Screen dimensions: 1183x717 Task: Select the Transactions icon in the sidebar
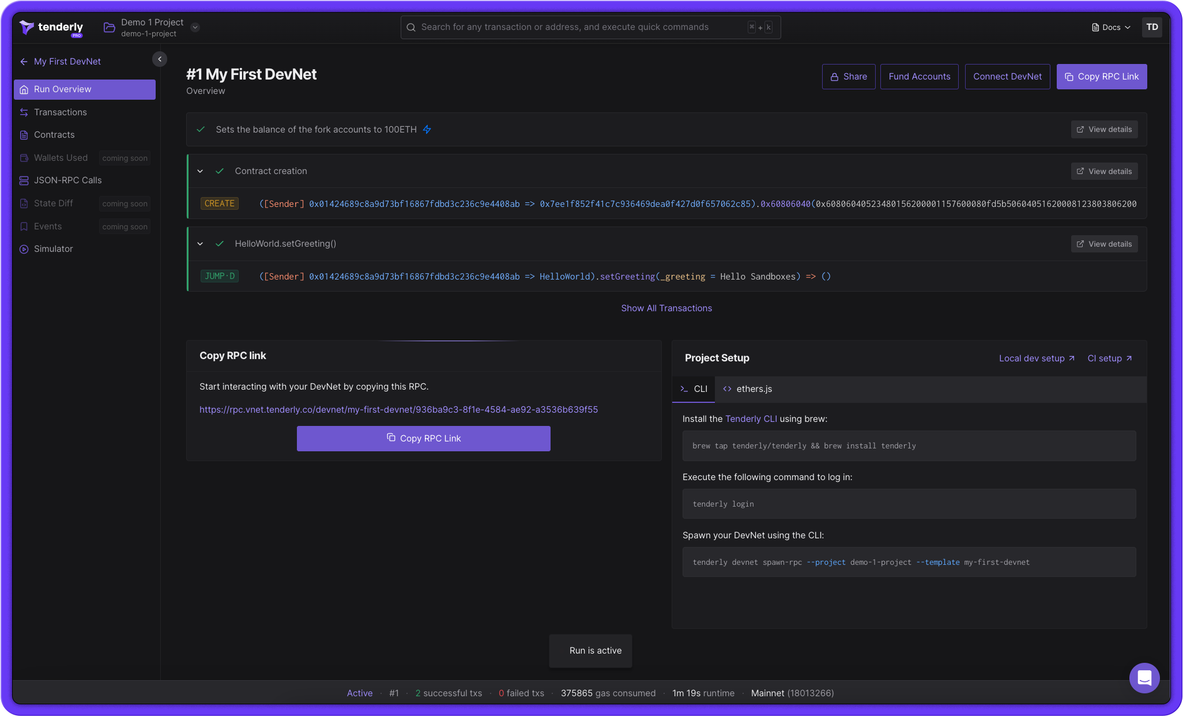[24, 112]
